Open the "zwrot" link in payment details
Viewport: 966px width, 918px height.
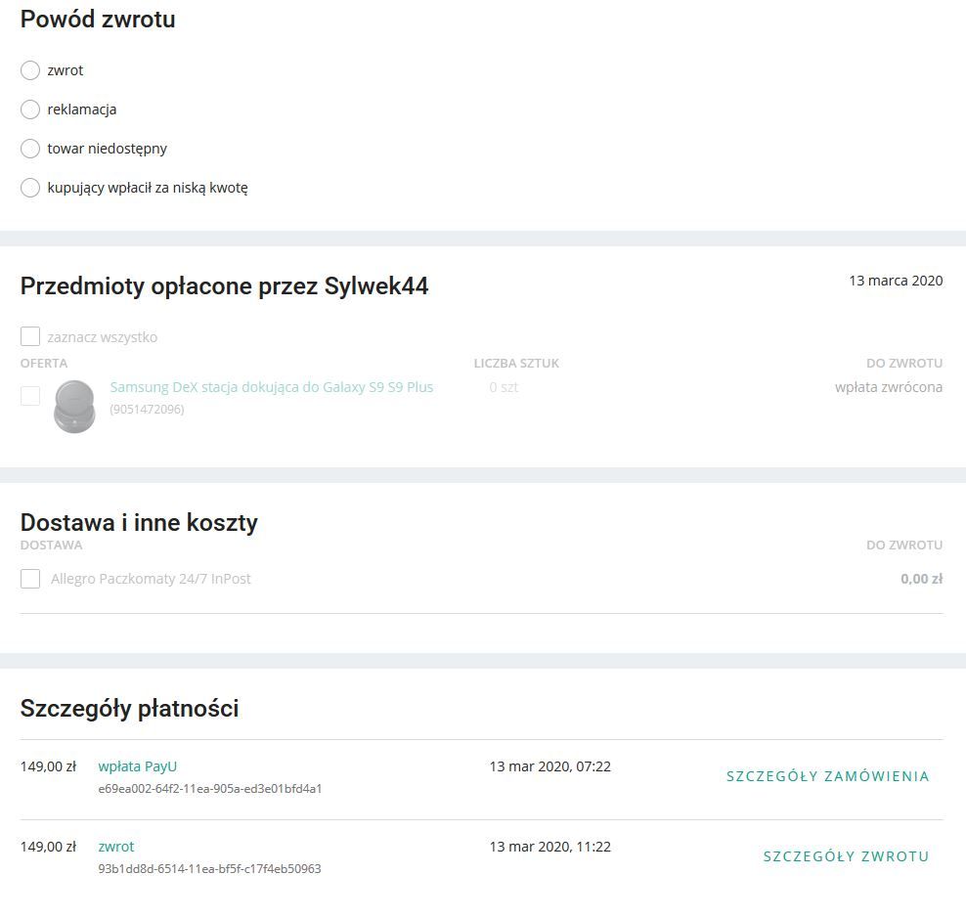click(x=116, y=847)
